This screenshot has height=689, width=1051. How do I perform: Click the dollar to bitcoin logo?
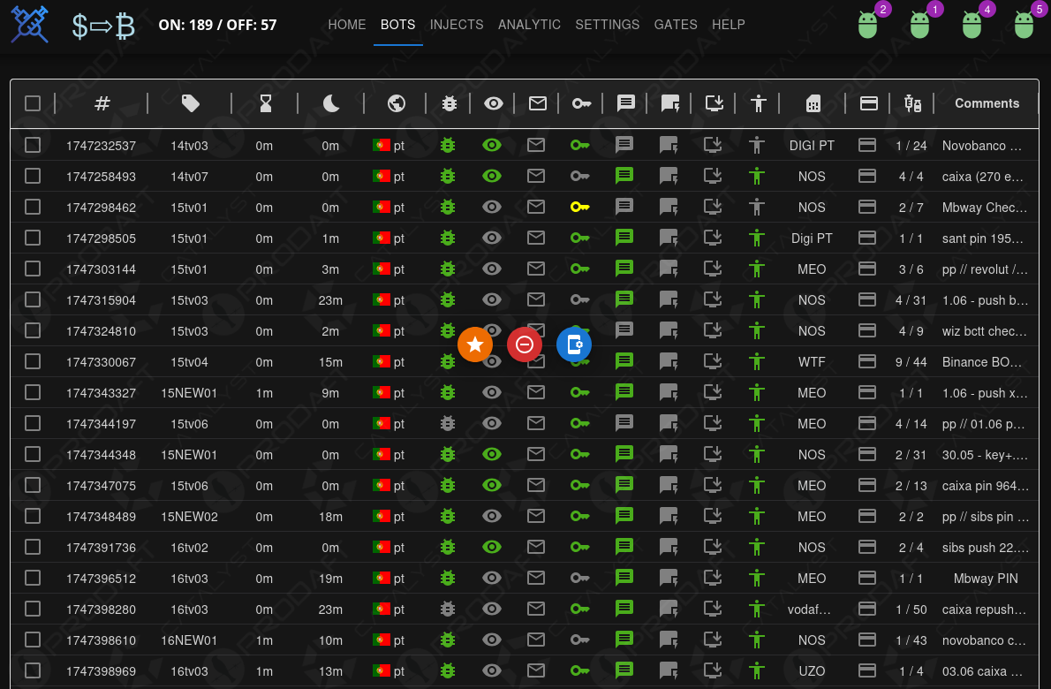(103, 26)
